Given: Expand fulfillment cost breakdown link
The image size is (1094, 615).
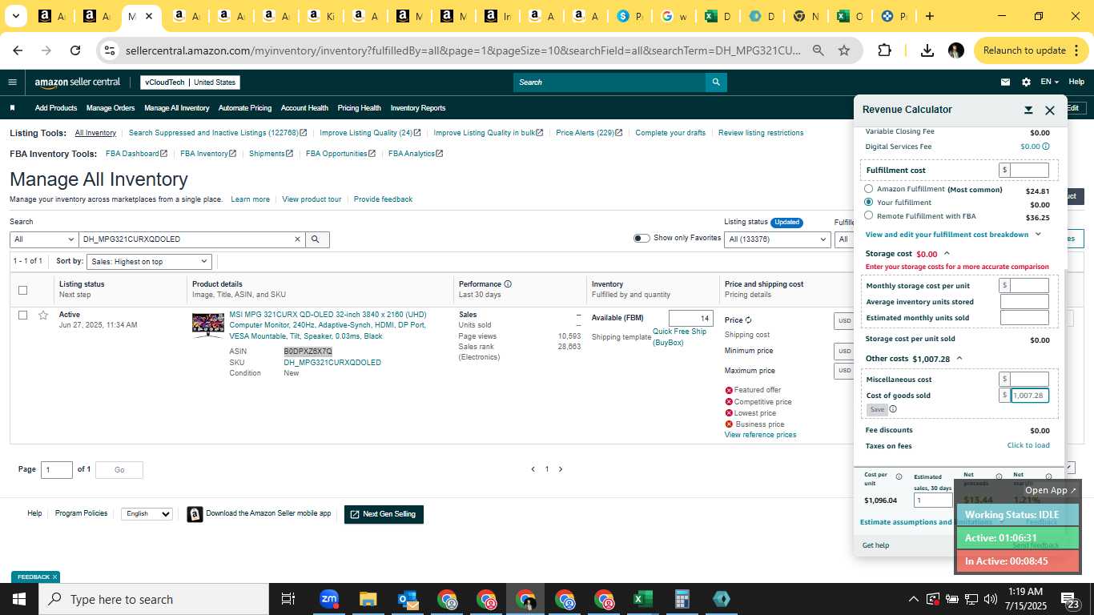Looking at the screenshot, I should (953, 235).
